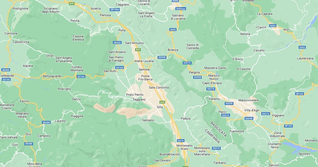318x167 pixels.
Task: Click the SS92 shield near Anzi
Action: (273, 26)
